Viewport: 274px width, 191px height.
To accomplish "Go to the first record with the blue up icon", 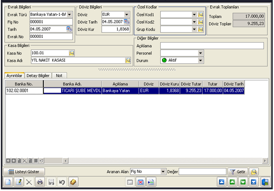I will tap(222, 182).
